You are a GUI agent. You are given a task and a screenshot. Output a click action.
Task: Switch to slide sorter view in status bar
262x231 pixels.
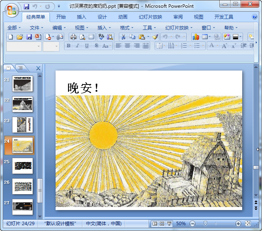click(x=162, y=224)
